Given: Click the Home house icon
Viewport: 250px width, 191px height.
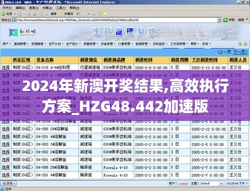Looking at the screenshot, I should (x=41, y=14).
